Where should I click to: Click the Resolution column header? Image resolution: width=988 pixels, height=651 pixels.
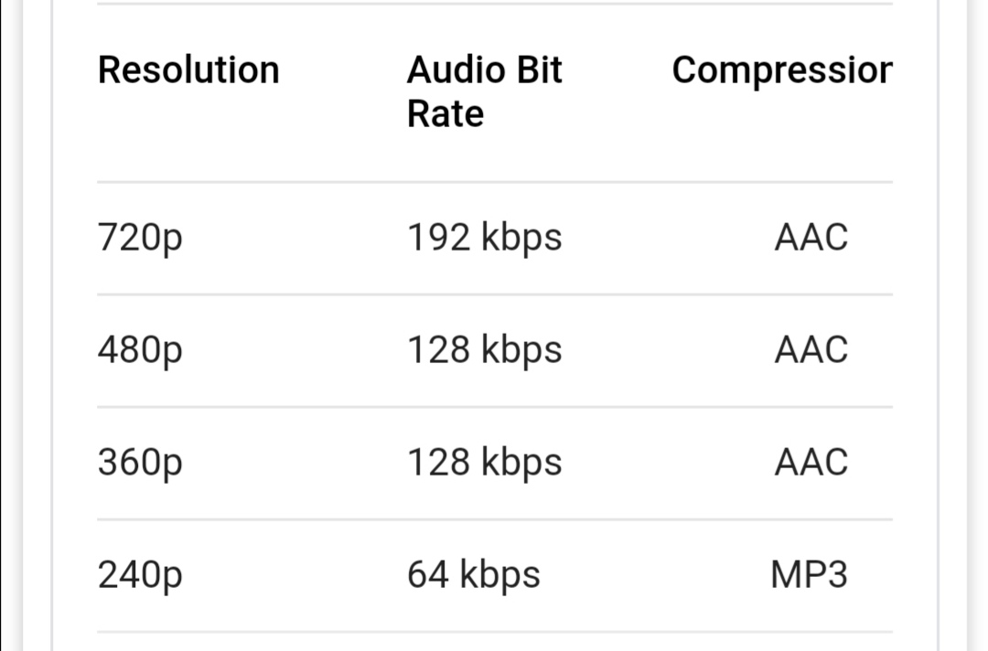click(188, 70)
